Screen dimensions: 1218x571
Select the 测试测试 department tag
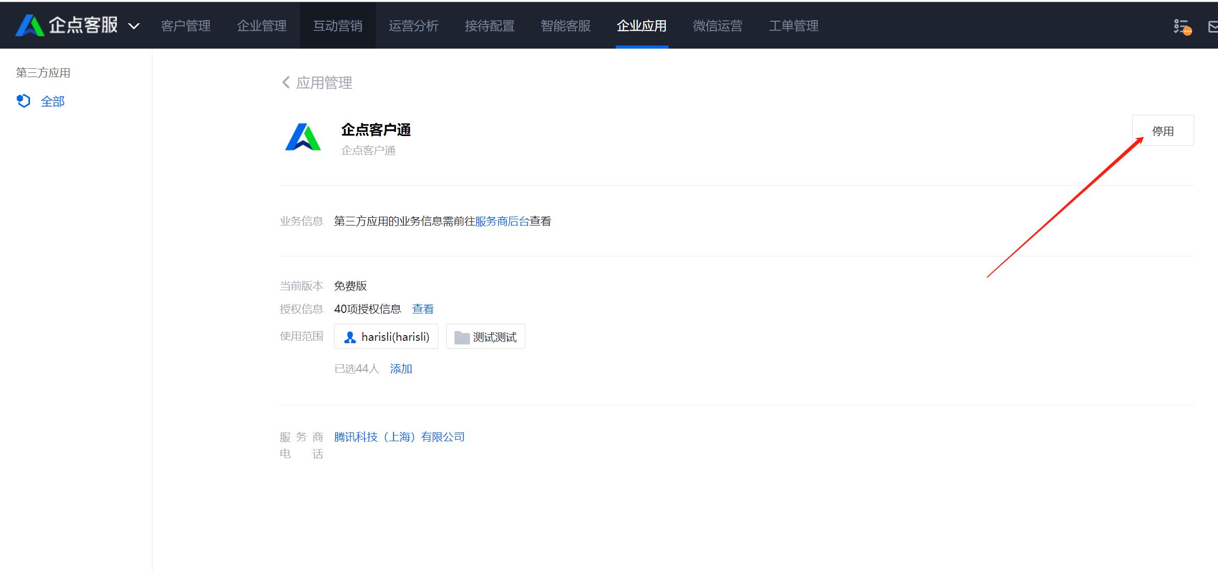tap(485, 337)
